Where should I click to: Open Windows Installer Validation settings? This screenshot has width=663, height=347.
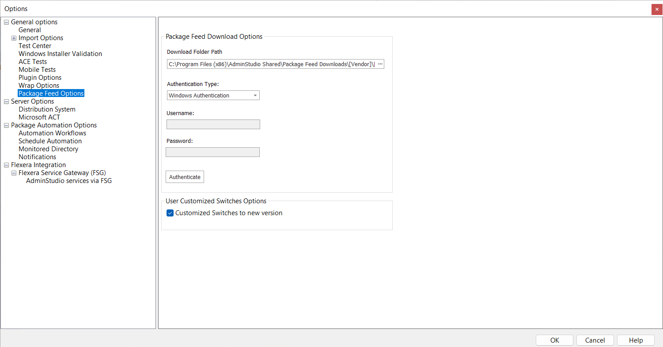60,53
